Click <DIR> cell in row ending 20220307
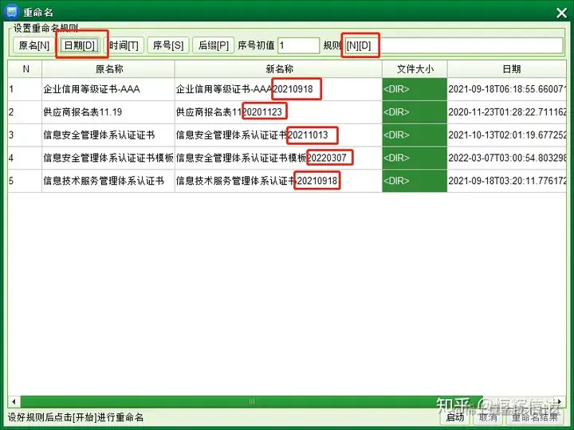 pyautogui.click(x=415, y=158)
